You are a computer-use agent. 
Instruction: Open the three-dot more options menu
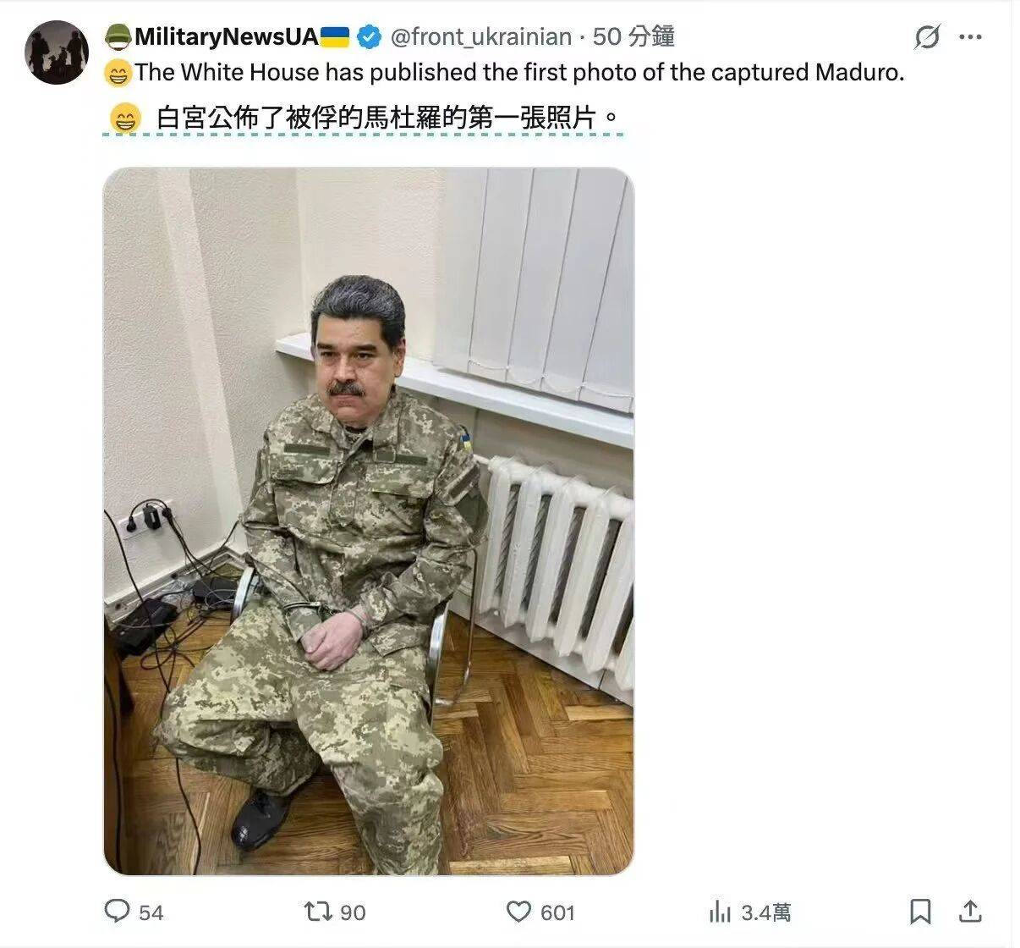[x=970, y=36]
